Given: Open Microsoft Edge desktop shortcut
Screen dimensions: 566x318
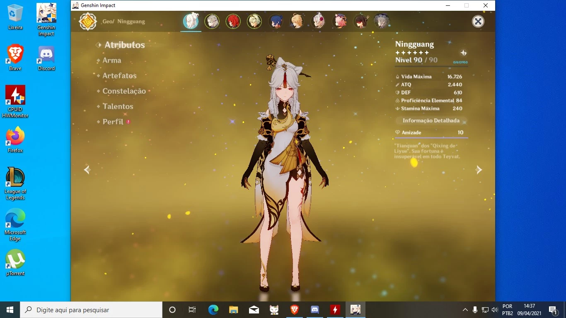Looking at the screenshot, I should pos(15,225).
